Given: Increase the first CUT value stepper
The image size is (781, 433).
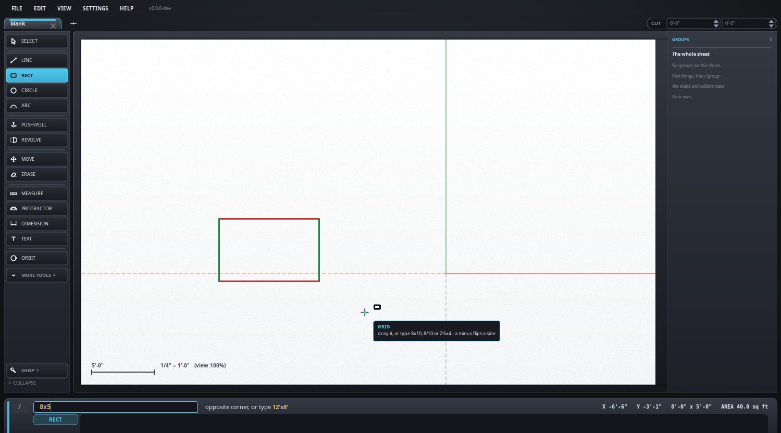Looking at the screenshot, I should [716, 21].
